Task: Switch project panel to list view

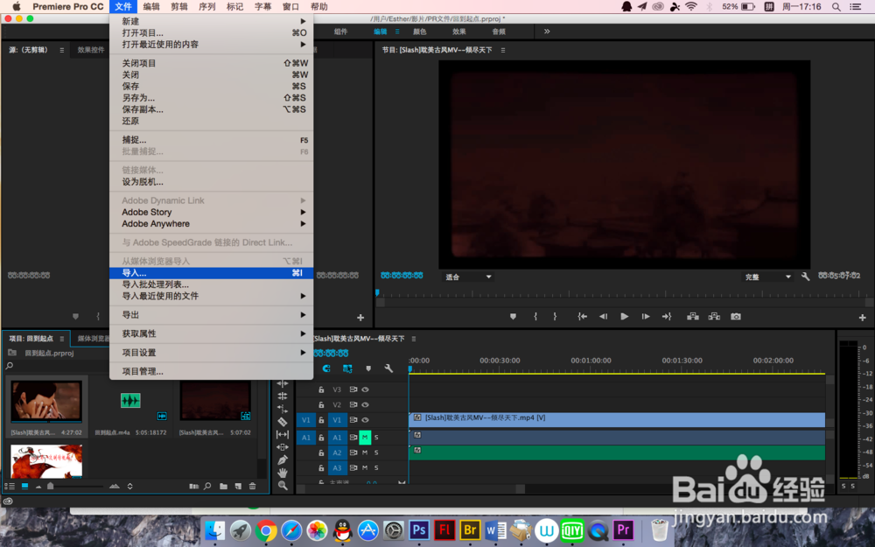Action: coord(10,486)
